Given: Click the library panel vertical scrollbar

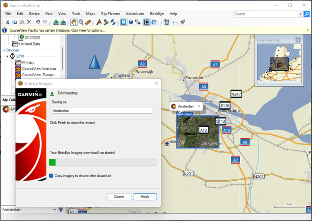Looking at the screenshot, I should [62, 58].
